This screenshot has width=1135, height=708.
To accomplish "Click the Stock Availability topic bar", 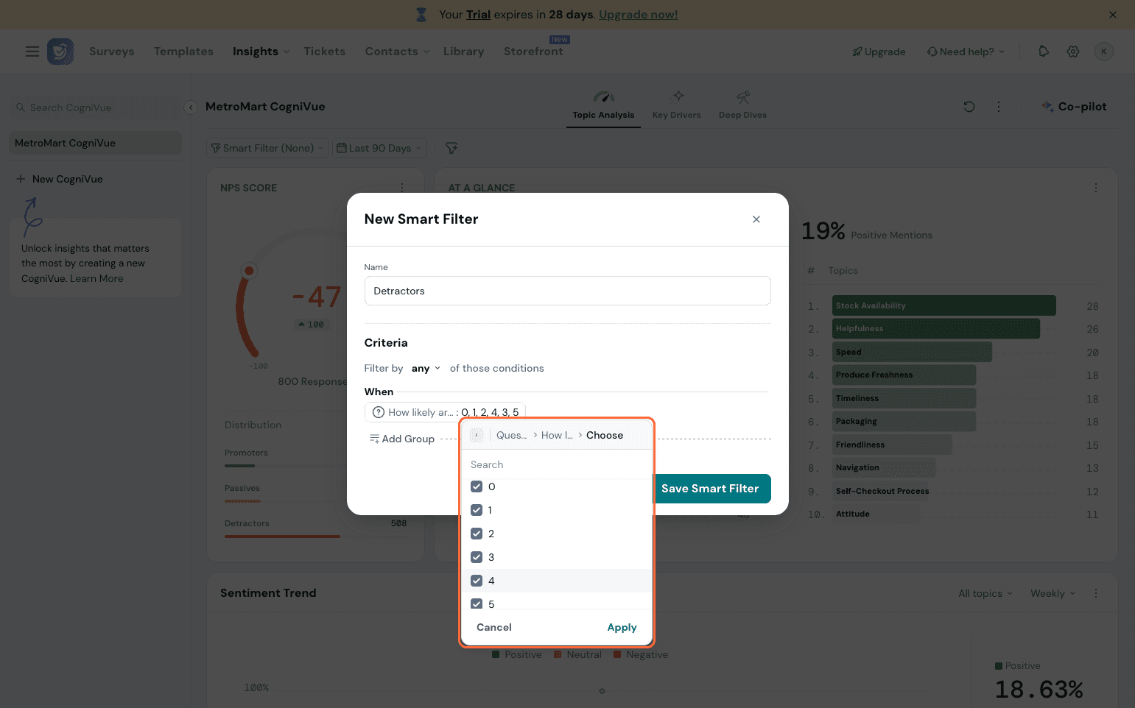I will tap(944, 305).
